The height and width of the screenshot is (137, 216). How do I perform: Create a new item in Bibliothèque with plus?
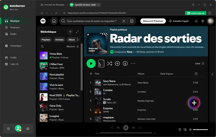click(70, 32)
